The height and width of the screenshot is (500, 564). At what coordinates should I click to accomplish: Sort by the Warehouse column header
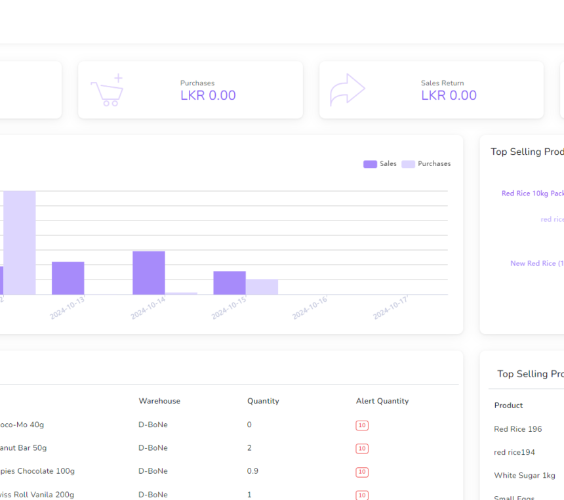pos(159,401)
